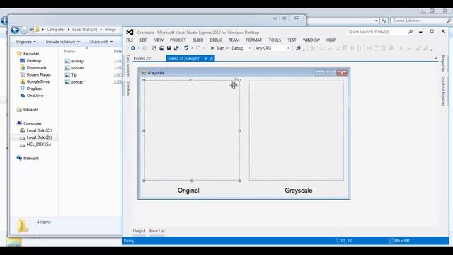The width and height of the screenshot is (453, 255).
Task: Click Explorer's Back navigation button
Action: click(15, 30)
